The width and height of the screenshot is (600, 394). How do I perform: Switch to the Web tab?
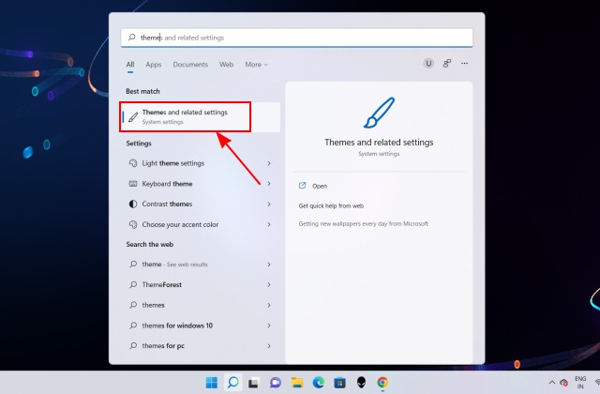point(226,65)
